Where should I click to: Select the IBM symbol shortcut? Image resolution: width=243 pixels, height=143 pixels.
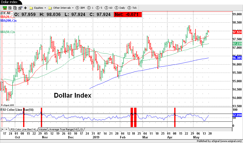tap(80, 8)
